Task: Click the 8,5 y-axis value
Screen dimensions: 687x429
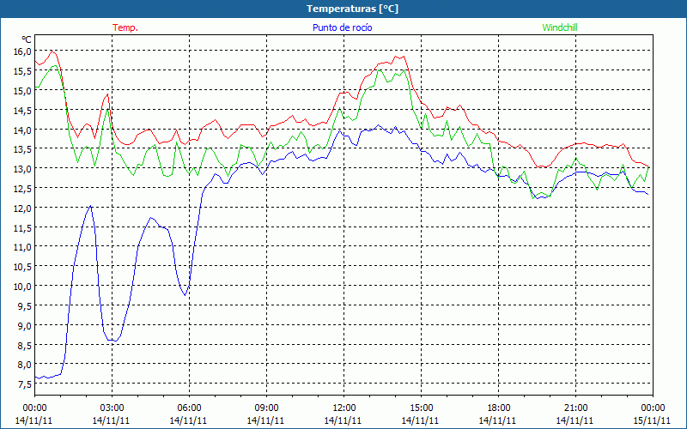Action: tap(25, 345)
